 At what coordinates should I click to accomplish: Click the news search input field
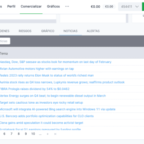5,41
